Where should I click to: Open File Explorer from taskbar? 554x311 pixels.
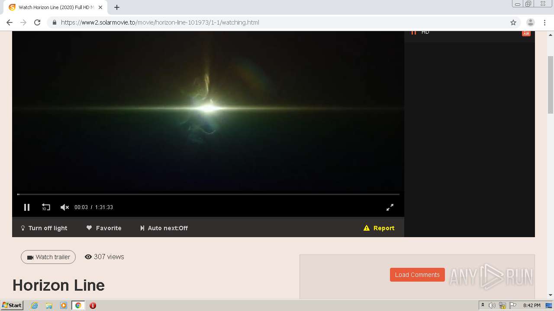point(49,305)
